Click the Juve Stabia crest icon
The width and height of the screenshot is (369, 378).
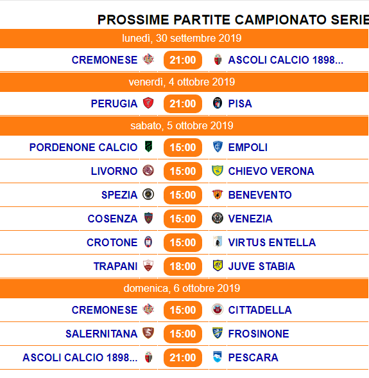click(218, 265)
